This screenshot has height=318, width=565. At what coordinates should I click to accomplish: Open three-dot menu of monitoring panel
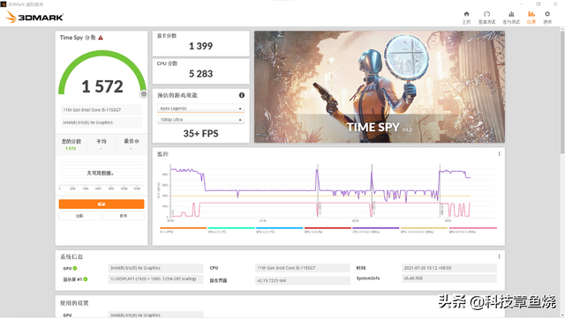pyautogui.click(x=499, y=154)
